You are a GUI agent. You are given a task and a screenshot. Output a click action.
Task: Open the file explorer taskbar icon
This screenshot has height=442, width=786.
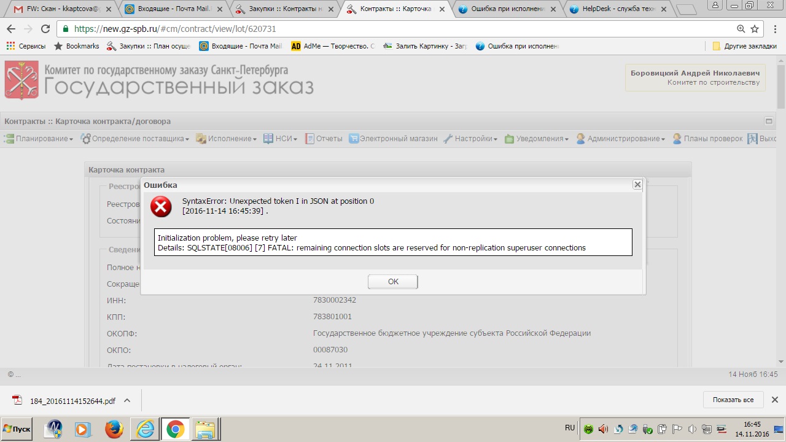[x=206, y=429]
